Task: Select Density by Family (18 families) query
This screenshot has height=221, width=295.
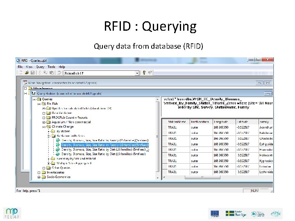Action: [105, 145]
